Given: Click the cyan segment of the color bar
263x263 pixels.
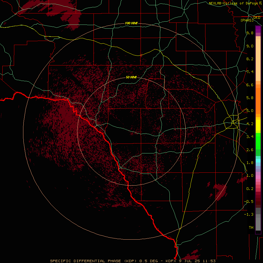Looking at the screenshot, I should pos(258,161).
